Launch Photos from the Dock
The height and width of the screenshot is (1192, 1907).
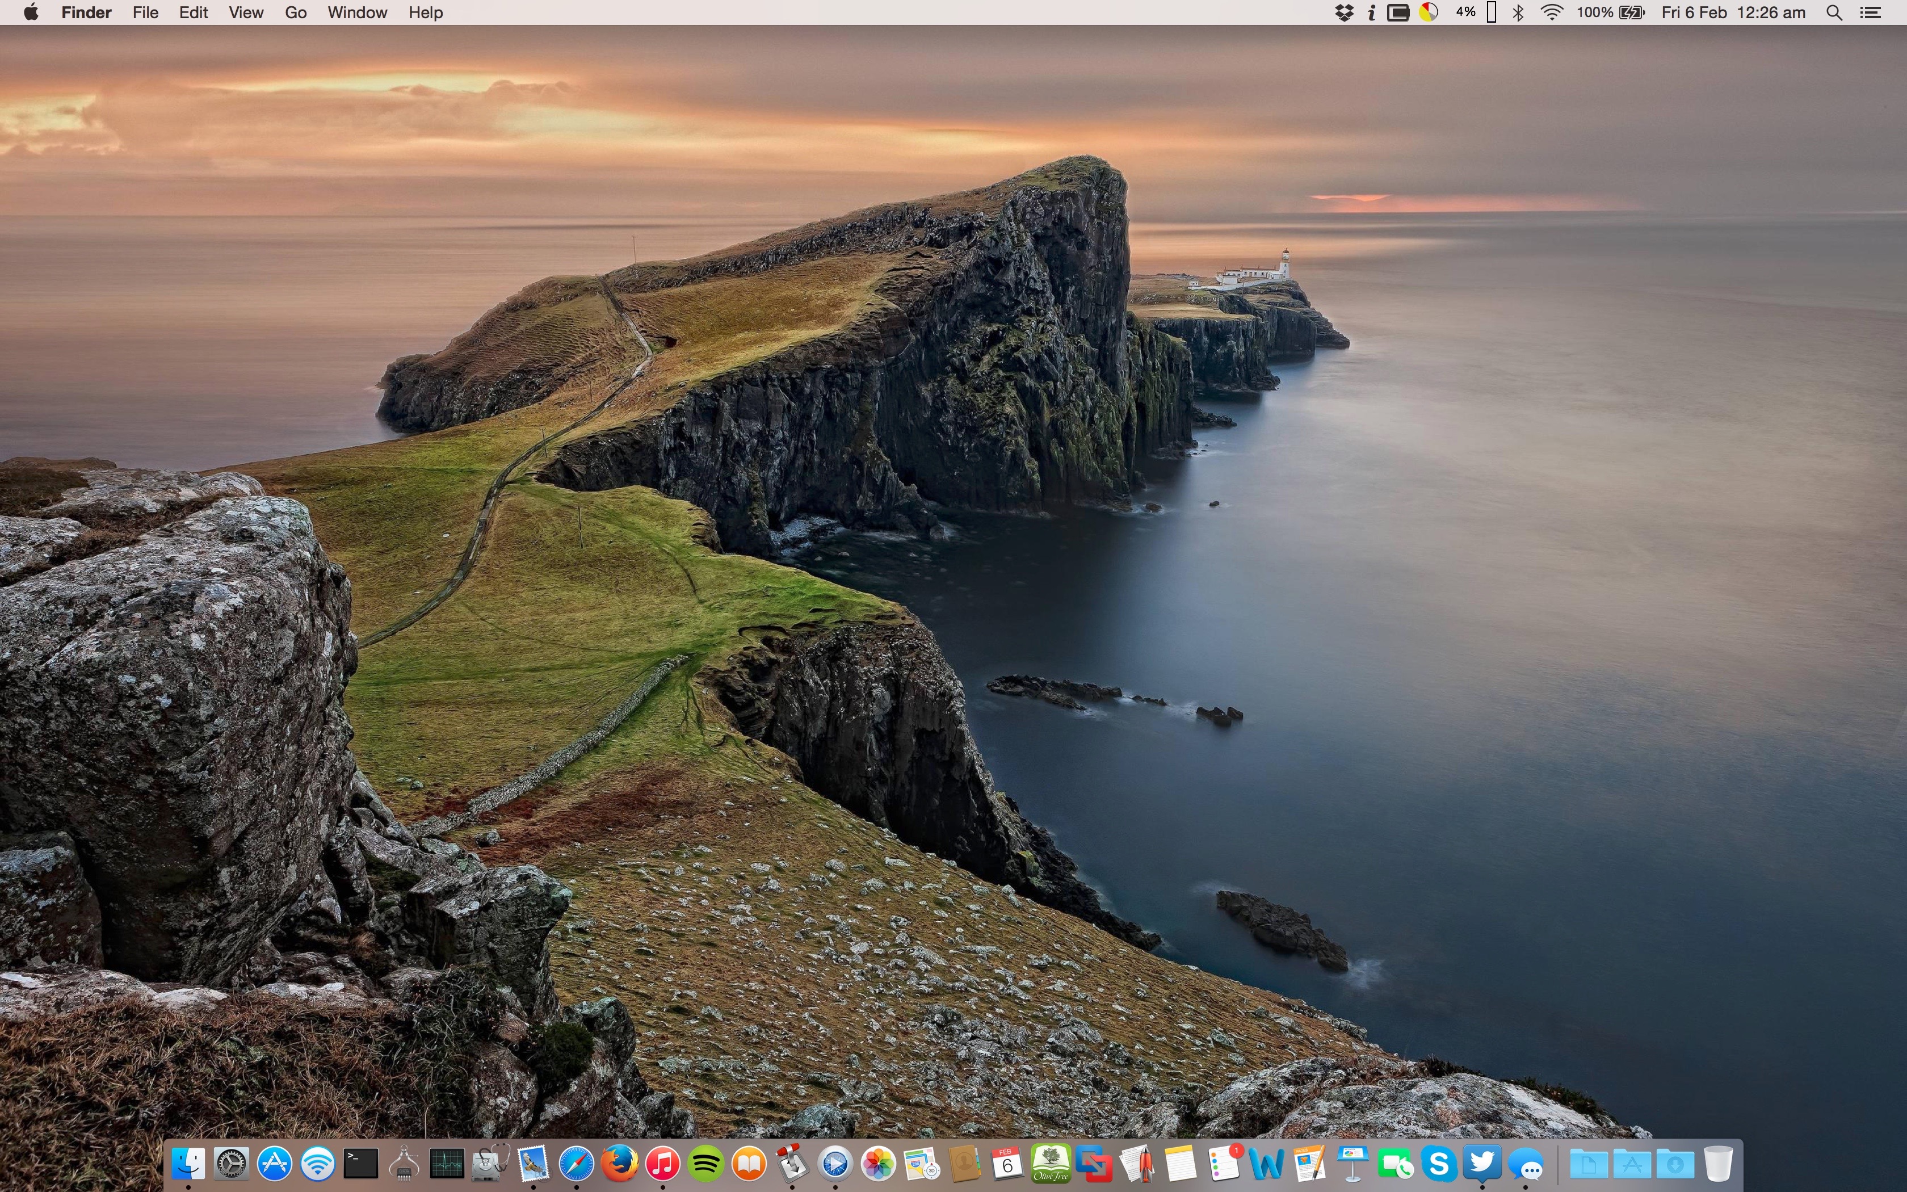pyautogui.click(x=878, y=1163)
